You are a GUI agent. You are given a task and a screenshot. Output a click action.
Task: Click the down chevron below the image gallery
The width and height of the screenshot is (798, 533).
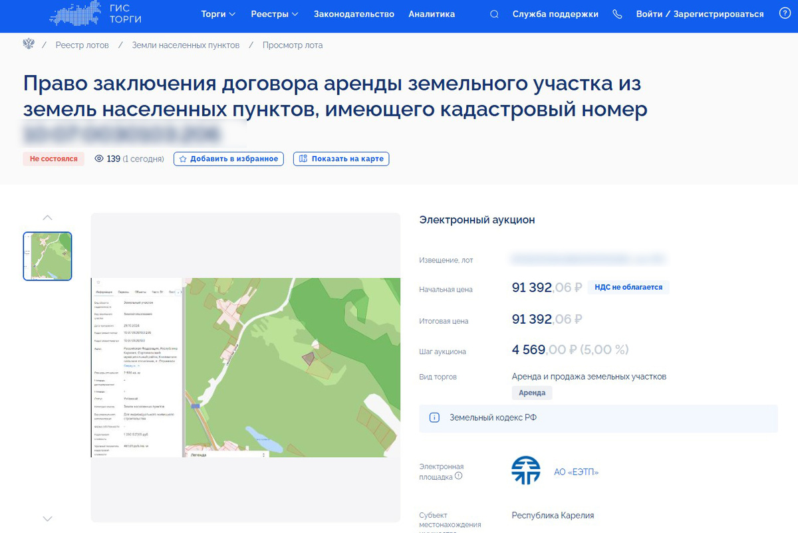click(47, 518)
